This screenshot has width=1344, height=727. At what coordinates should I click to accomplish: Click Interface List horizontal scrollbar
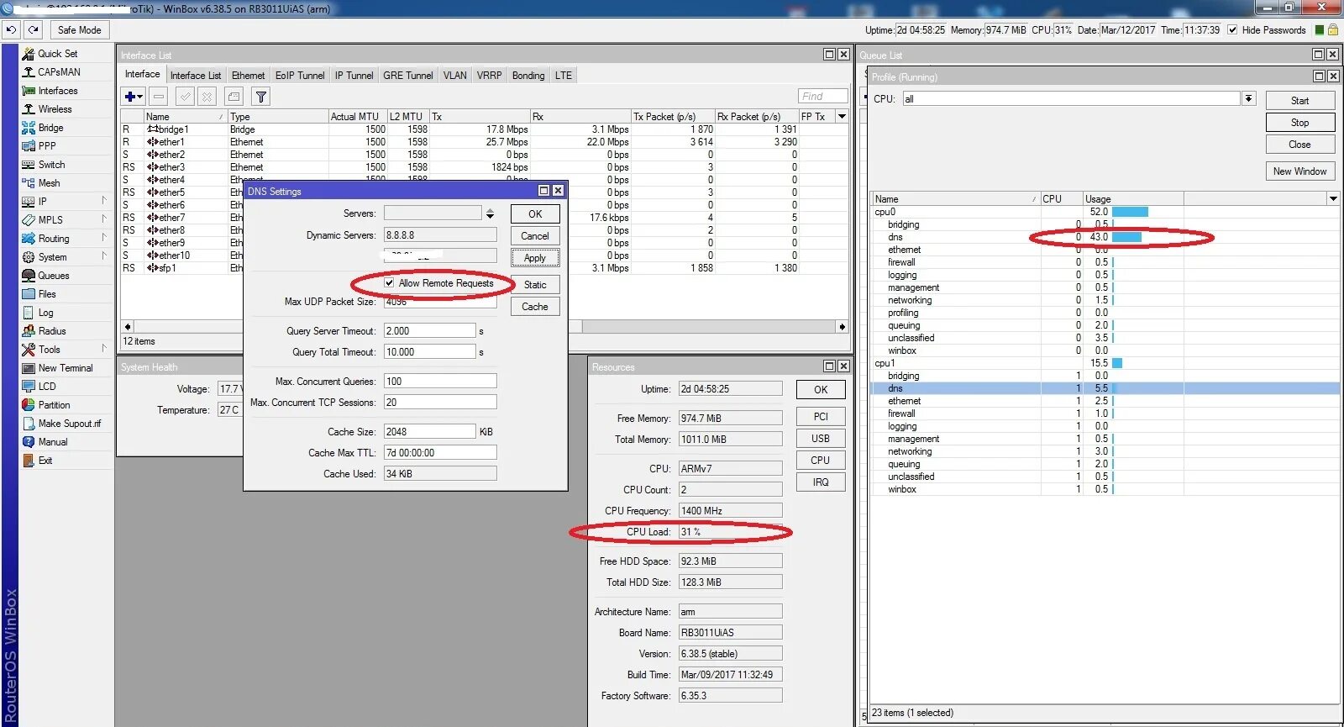click(485, 326)
